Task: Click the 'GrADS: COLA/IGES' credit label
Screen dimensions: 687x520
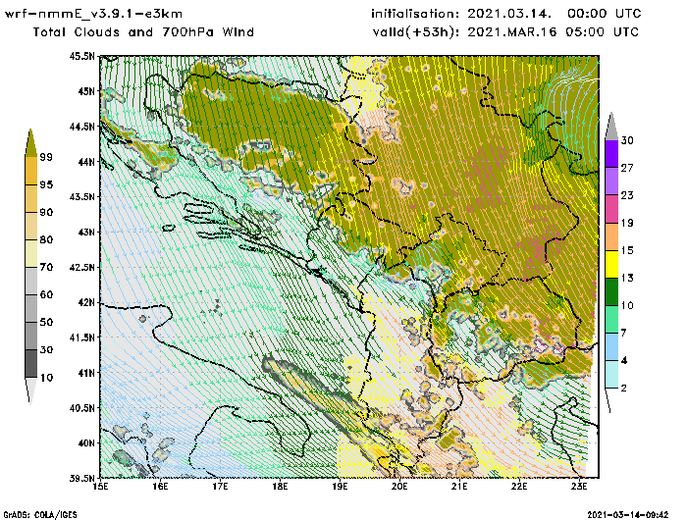Action: tap(40, 515)
